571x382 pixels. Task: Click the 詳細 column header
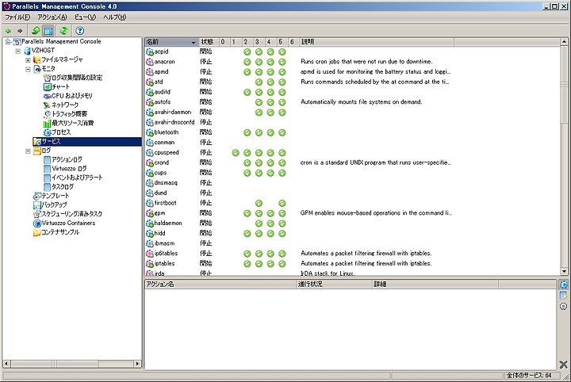pyautogui.click(x=435, y=285)
